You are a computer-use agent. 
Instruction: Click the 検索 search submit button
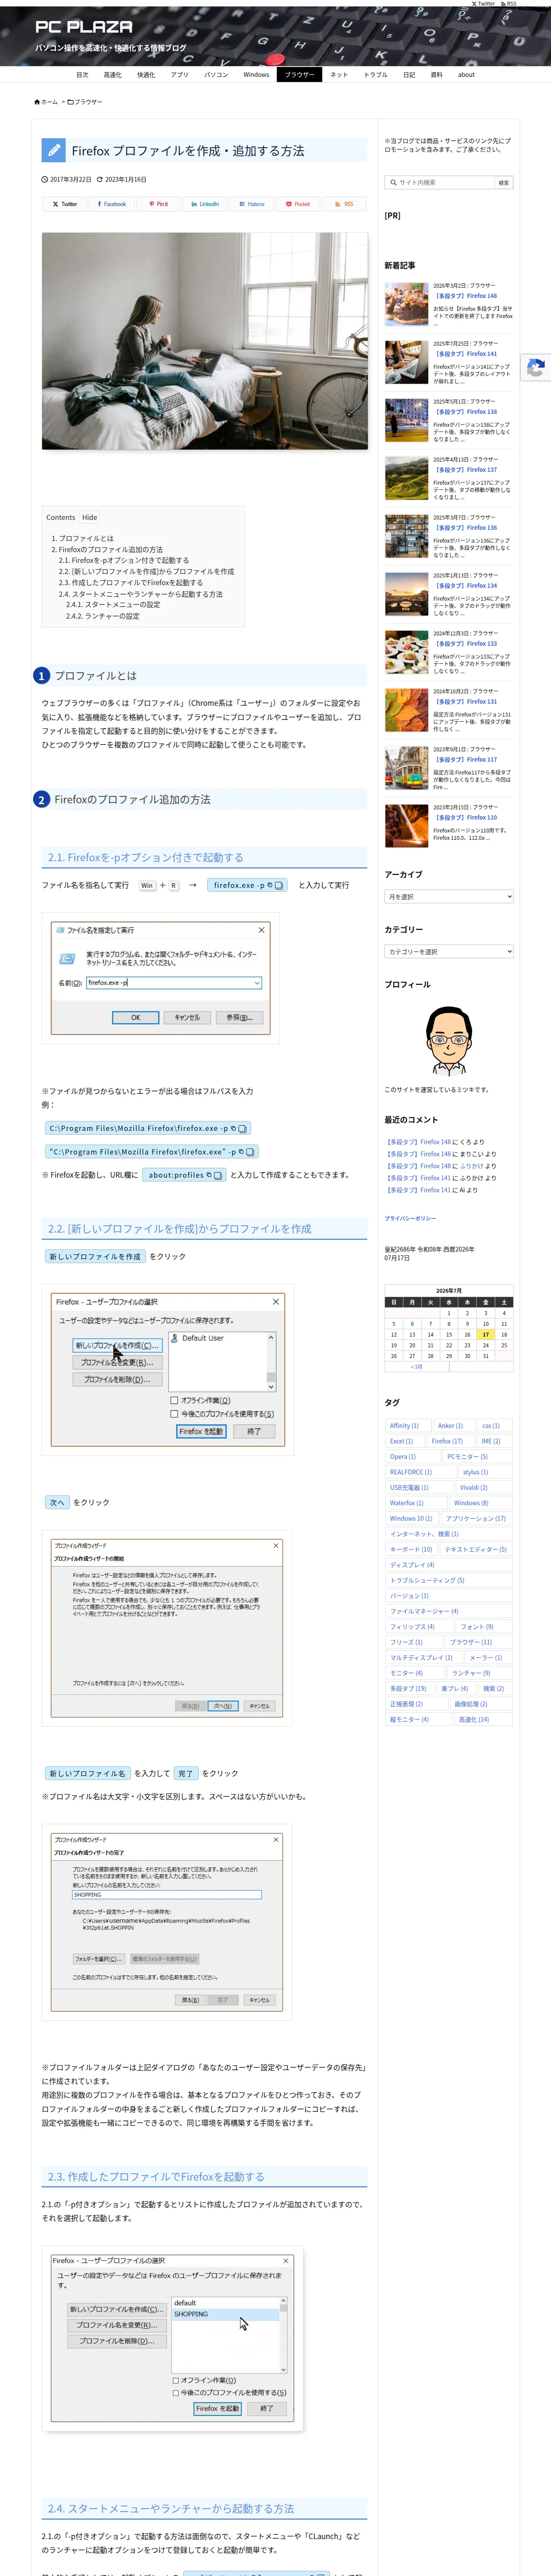pos(504,183)
